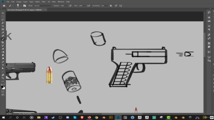Viewport: 214px width, 120px height.
Task: Click the Flow value field
Action: click(x=81, y=6)
